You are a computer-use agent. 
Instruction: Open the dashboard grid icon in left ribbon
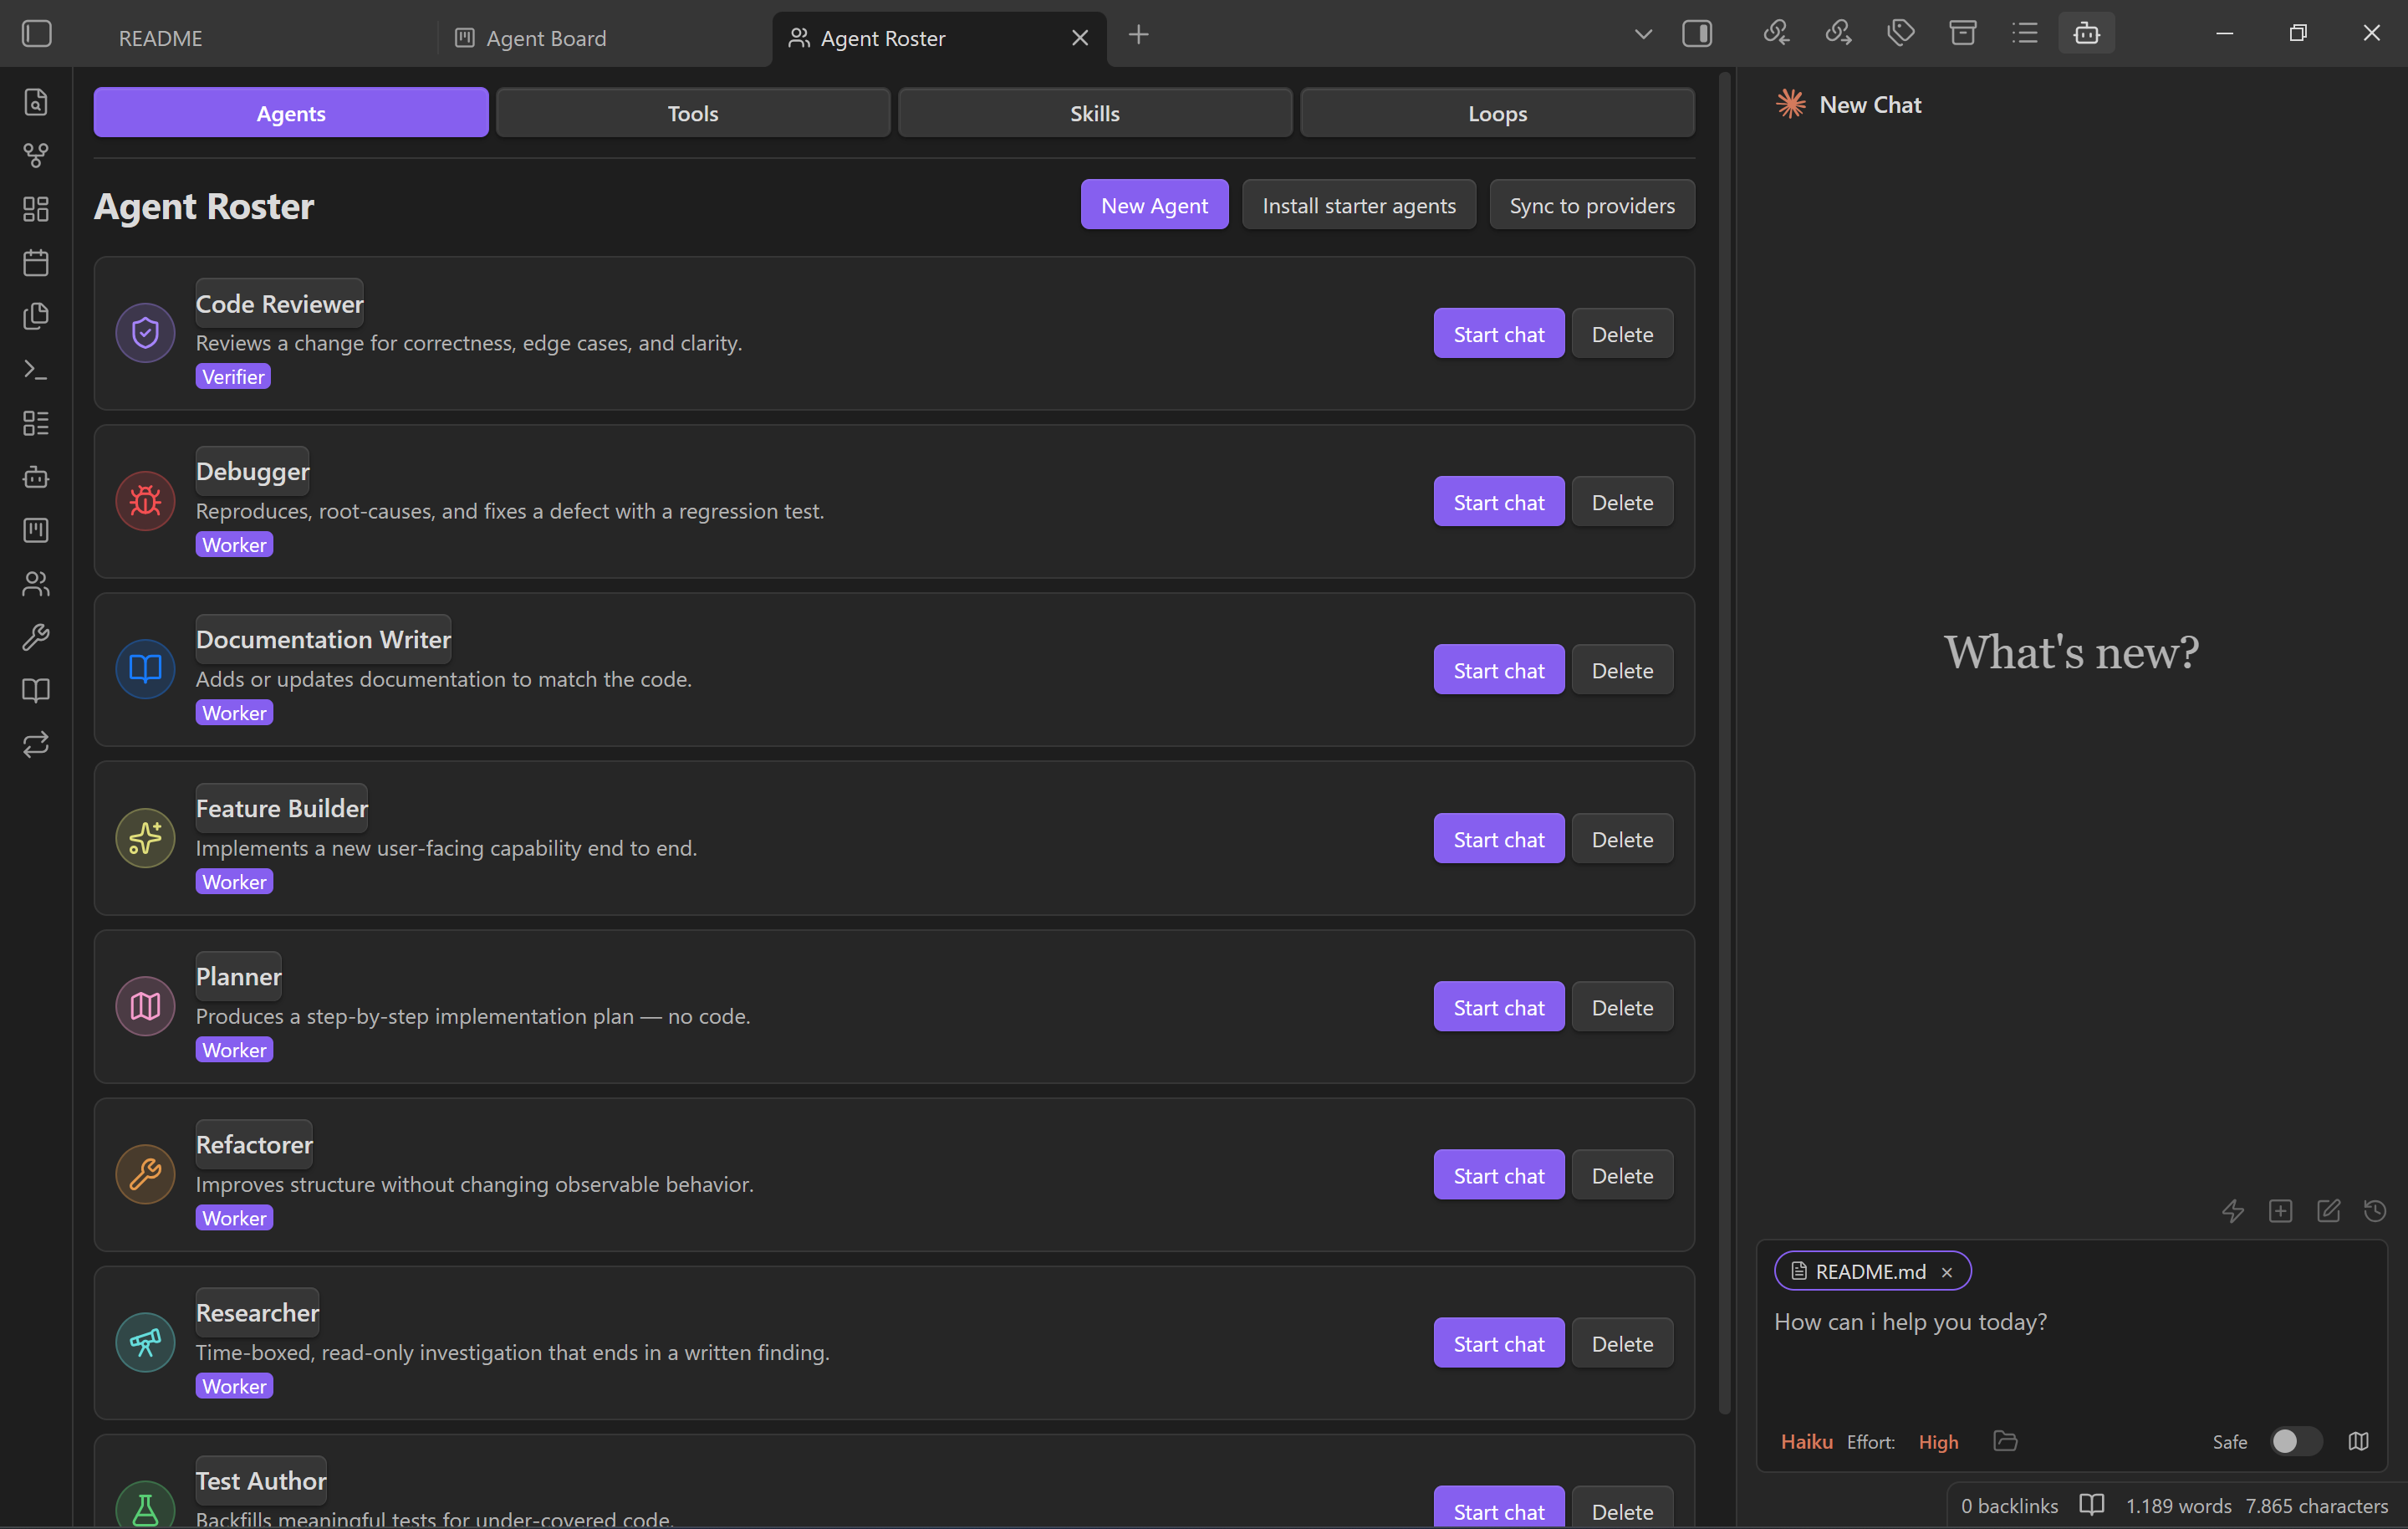click(36, 209)
